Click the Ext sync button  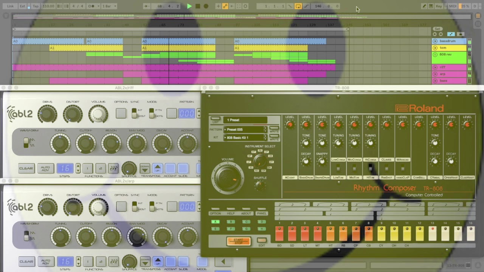click(x=23, y=6)
